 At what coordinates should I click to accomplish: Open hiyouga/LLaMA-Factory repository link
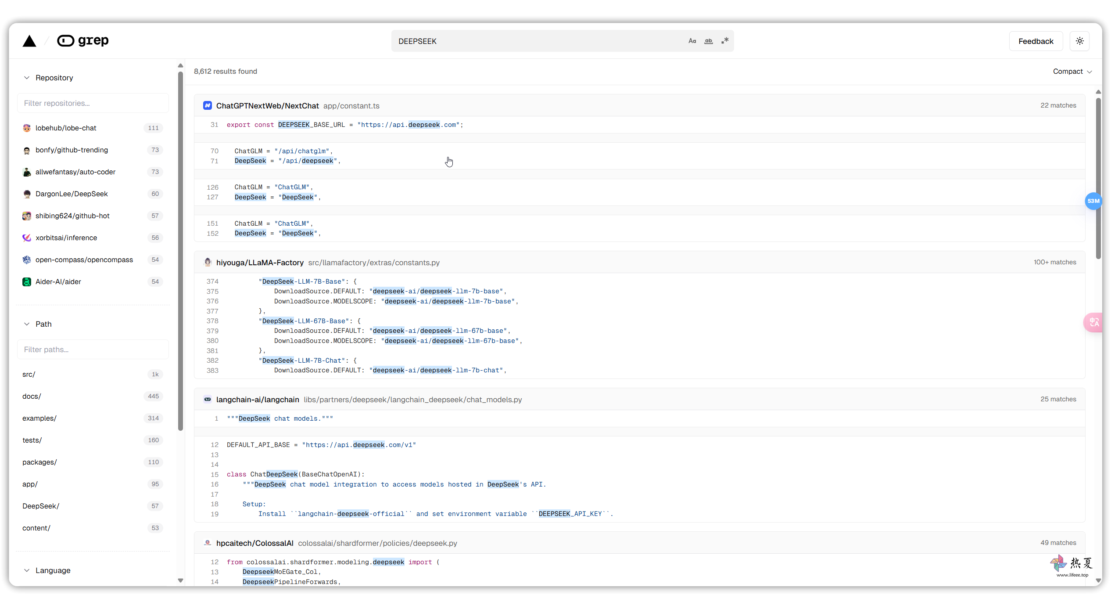[260, 263]
